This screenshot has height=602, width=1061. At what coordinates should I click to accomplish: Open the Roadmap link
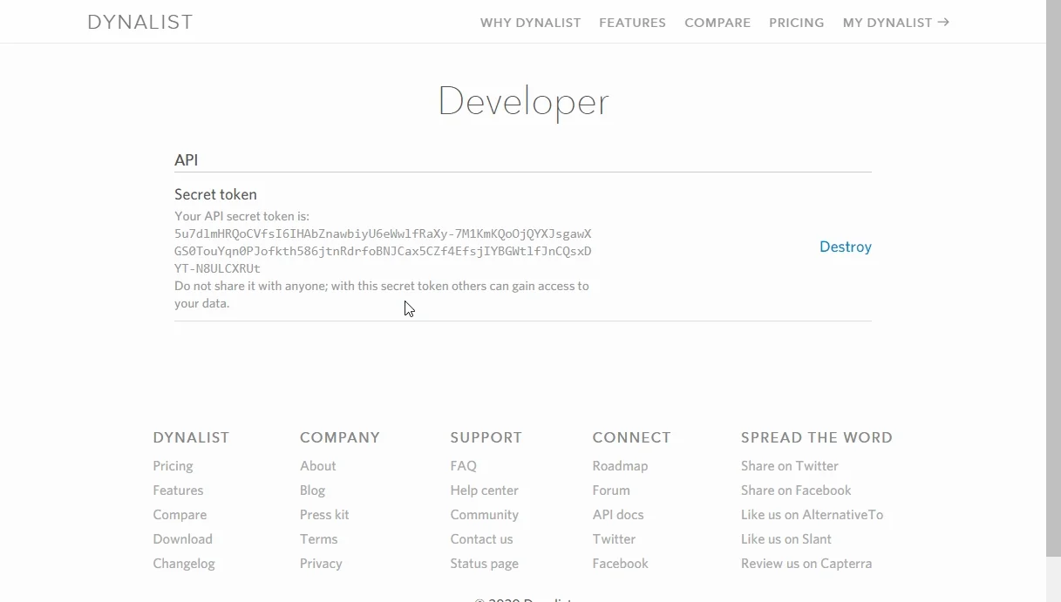[x=620, y=466]
